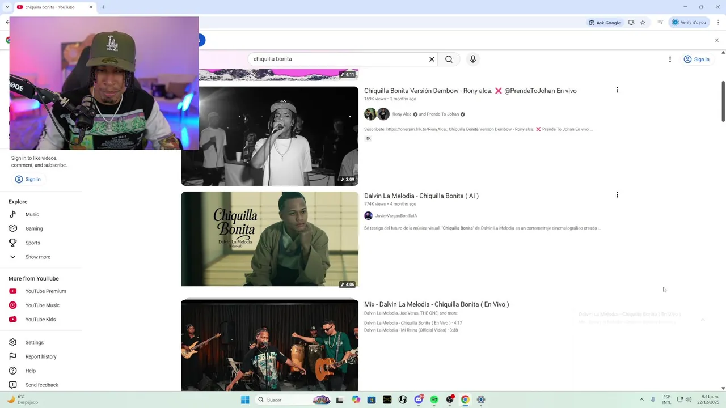Click the YouTube magnifier search button
Viewport: 726px width, 408px height.
[449, 59]
